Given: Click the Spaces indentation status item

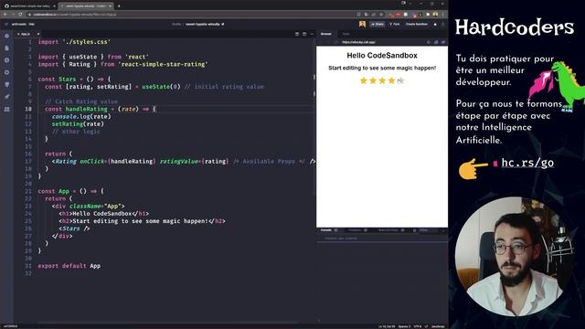Looking at the screenshot, I should pyautogui.click(x=404, y=326).
